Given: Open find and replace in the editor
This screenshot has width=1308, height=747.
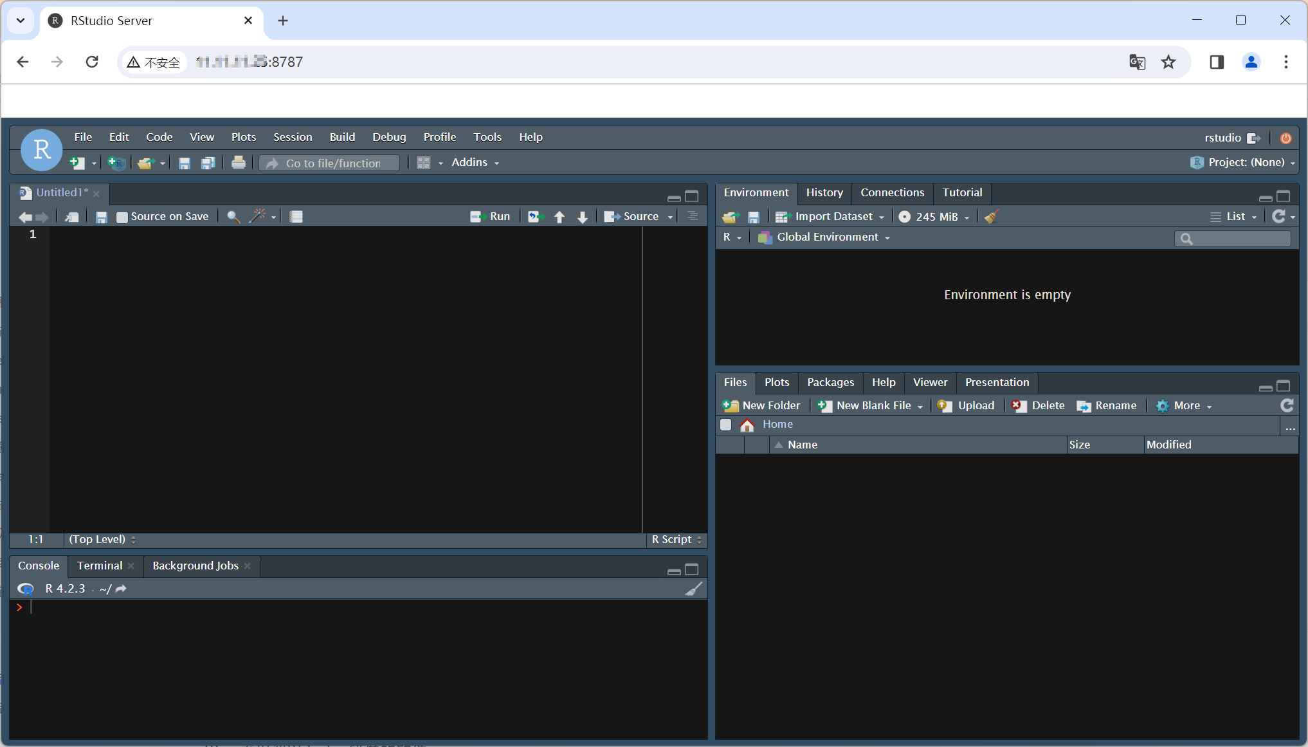Looking at the screenshot, I should click(x=233, y=217).
